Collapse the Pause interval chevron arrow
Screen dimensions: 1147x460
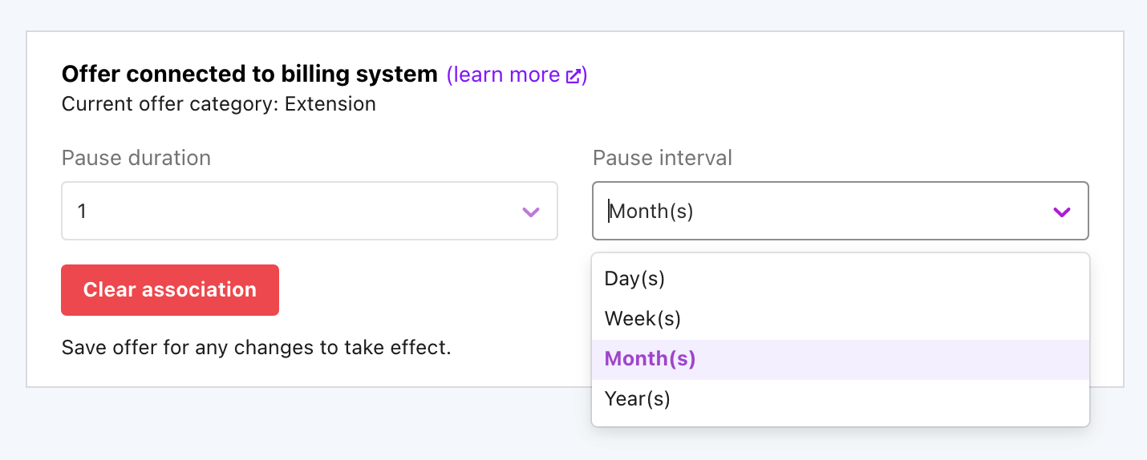pos(1061,212)
